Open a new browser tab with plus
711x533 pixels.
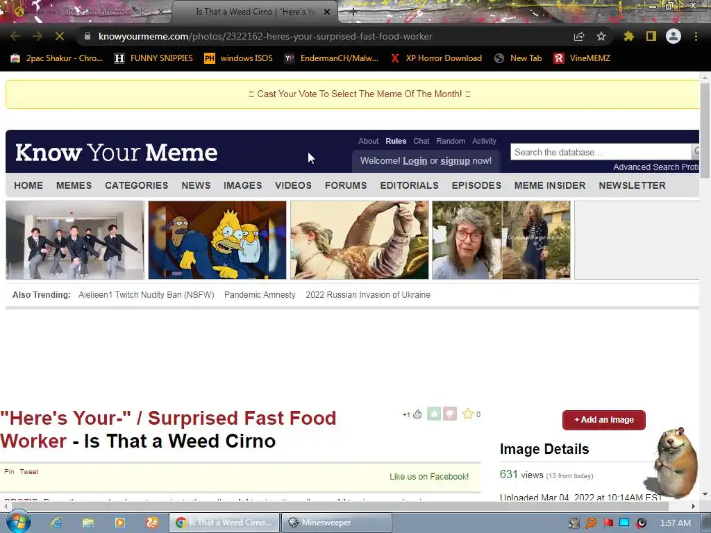(x=353, y=12)
